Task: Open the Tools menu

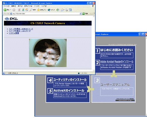Action: [x=36, y=6]
